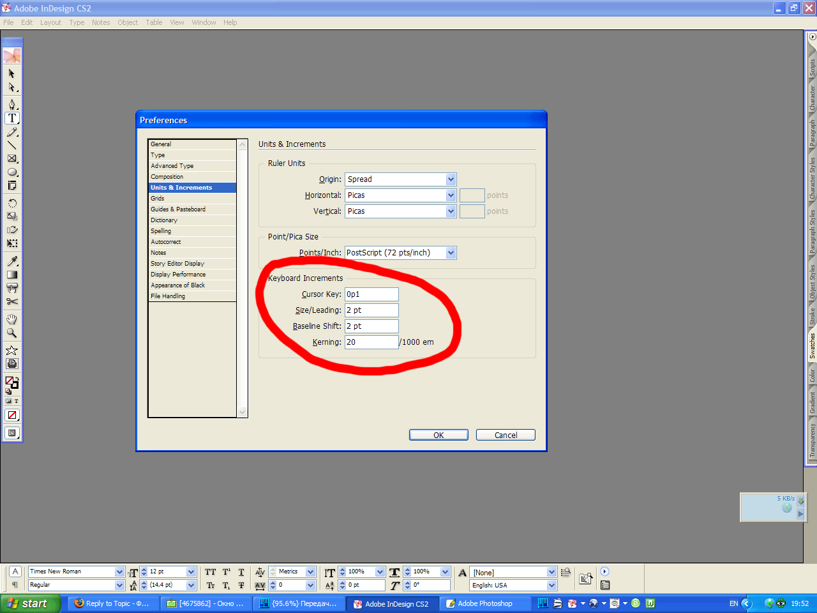Screen dimensions: 817x613
Task: Select the Eyedropper tool
Action: (x=12, y=261)
